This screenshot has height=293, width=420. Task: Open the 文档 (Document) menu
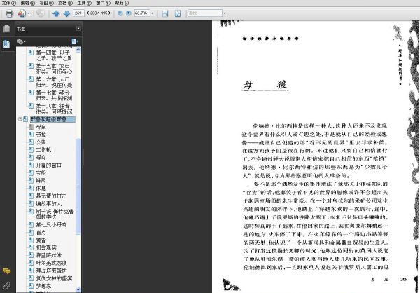(x=65, y=3)
